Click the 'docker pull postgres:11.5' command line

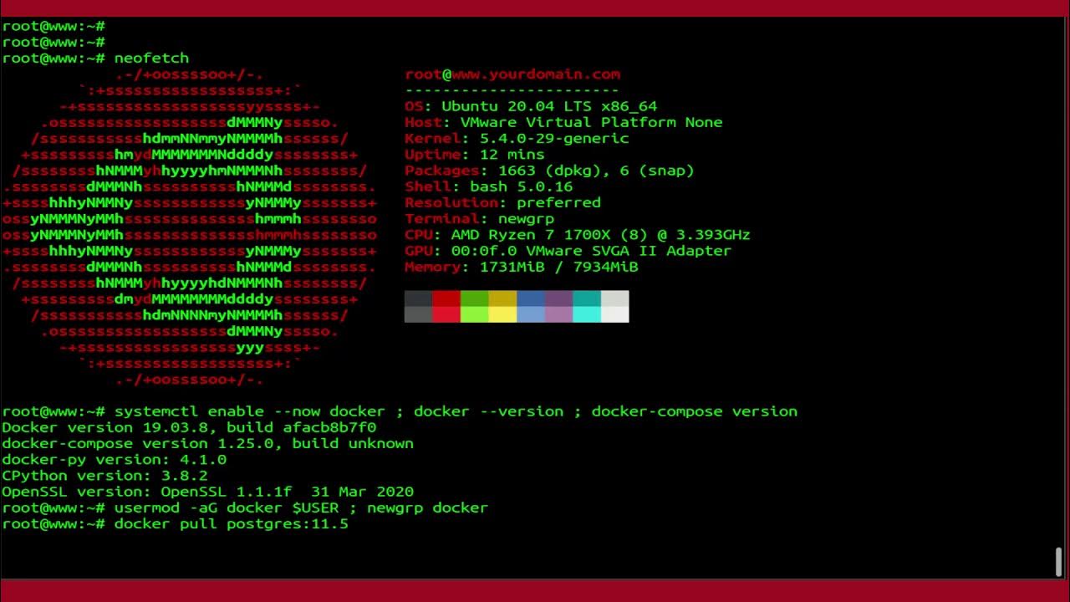[x=232, y=524]
